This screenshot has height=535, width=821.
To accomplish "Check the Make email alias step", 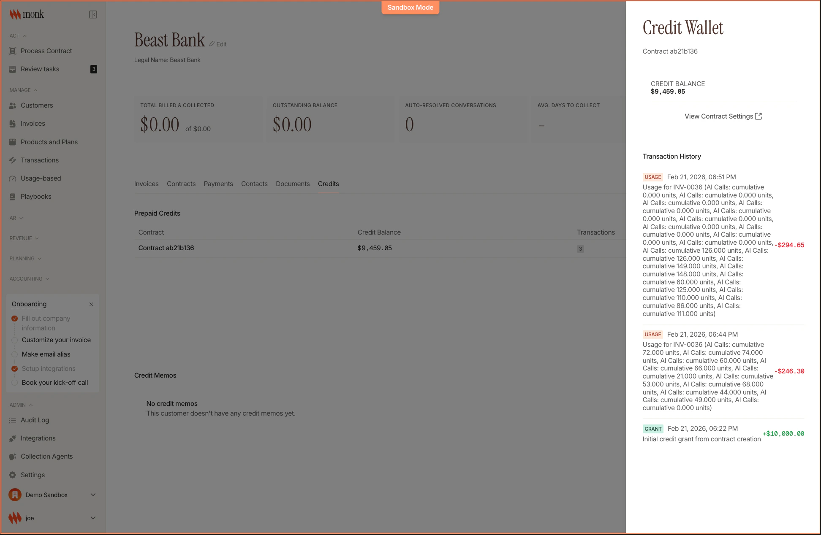I will 14,354.
